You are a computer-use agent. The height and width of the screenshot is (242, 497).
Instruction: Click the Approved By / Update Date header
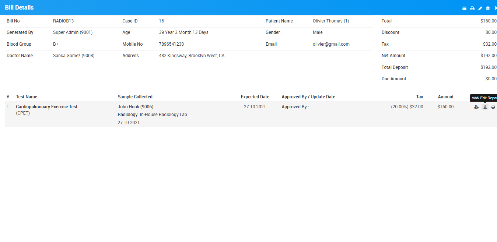click(308, 97)
